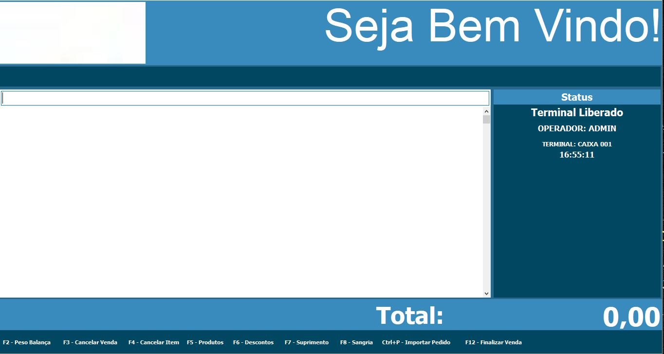Image resolution: width=664 pixels, height=354 pixels.
Task: Click the scroll down arrow of the item list
Action: click(x=486, y=293)
